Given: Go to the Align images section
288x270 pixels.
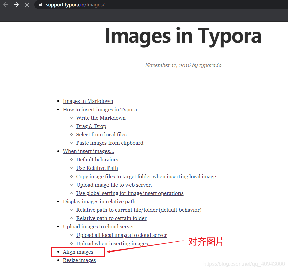Looking at the screenshot, I should (78, 252).
